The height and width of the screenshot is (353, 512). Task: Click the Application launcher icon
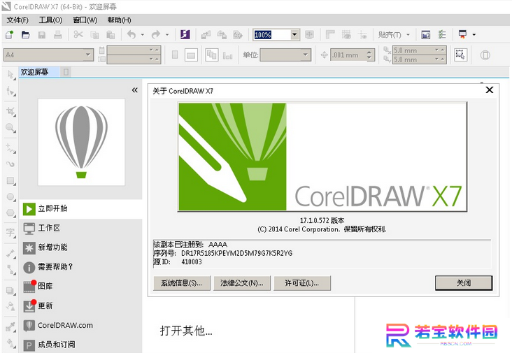pos(463,34)
